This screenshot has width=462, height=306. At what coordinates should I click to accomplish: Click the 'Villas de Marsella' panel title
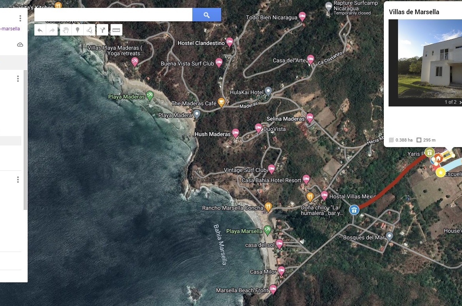(x=414, y=12)
